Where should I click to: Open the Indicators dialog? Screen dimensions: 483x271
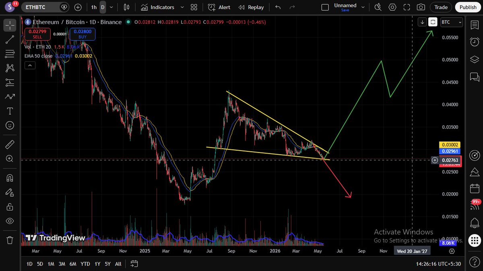point(158,7)
